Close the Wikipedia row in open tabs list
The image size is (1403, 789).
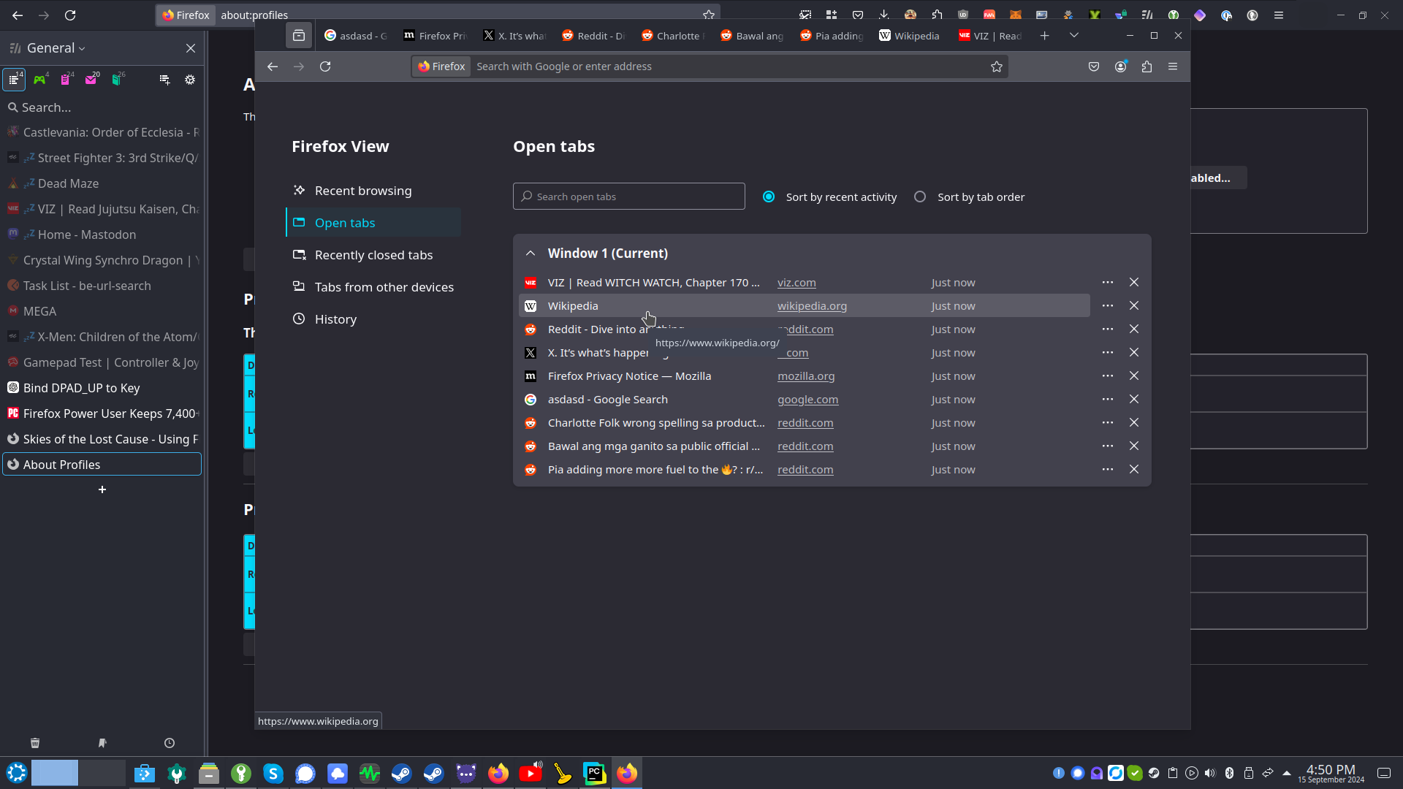[x=1134, y=305]
